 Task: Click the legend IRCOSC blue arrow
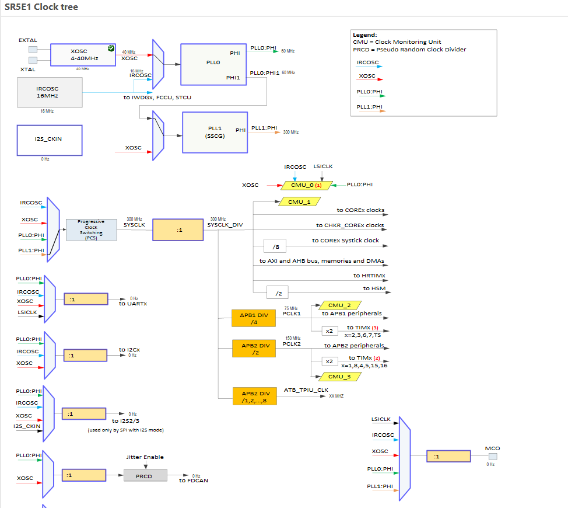(x=370, y=67)
